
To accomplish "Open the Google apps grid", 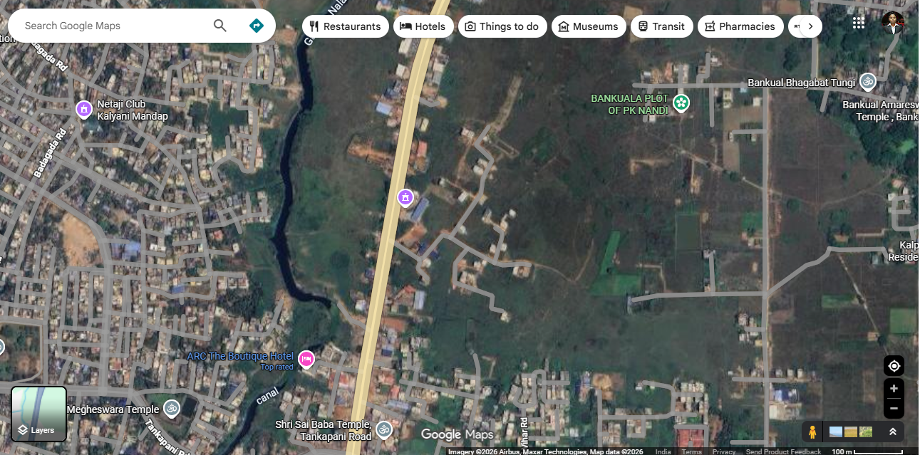I will [x=858, y=23].
